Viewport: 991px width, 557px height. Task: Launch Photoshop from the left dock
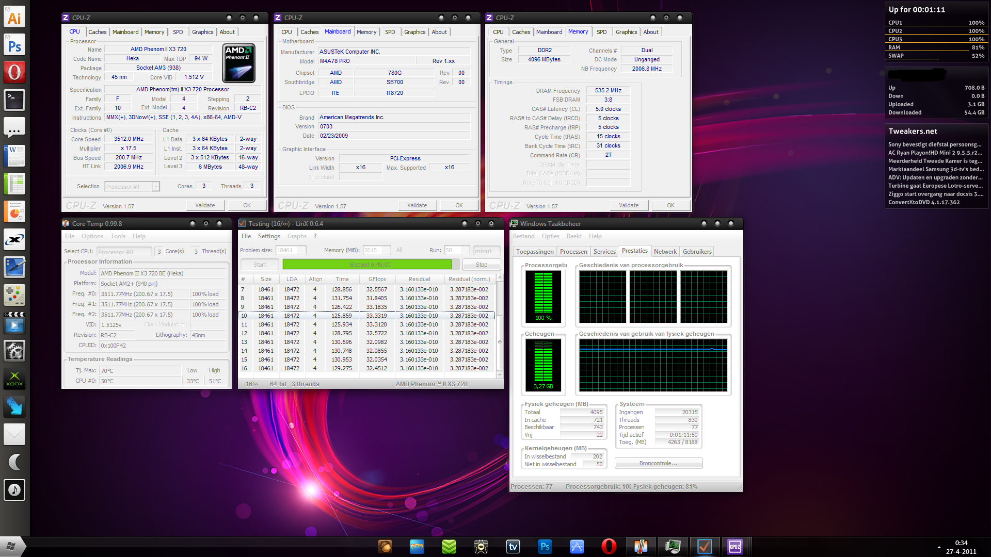[x=14, y=46]
